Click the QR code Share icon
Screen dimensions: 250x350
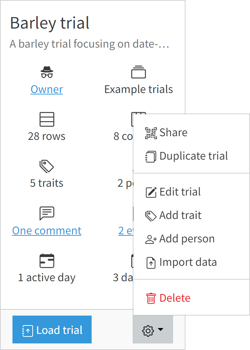coord(151,133)
